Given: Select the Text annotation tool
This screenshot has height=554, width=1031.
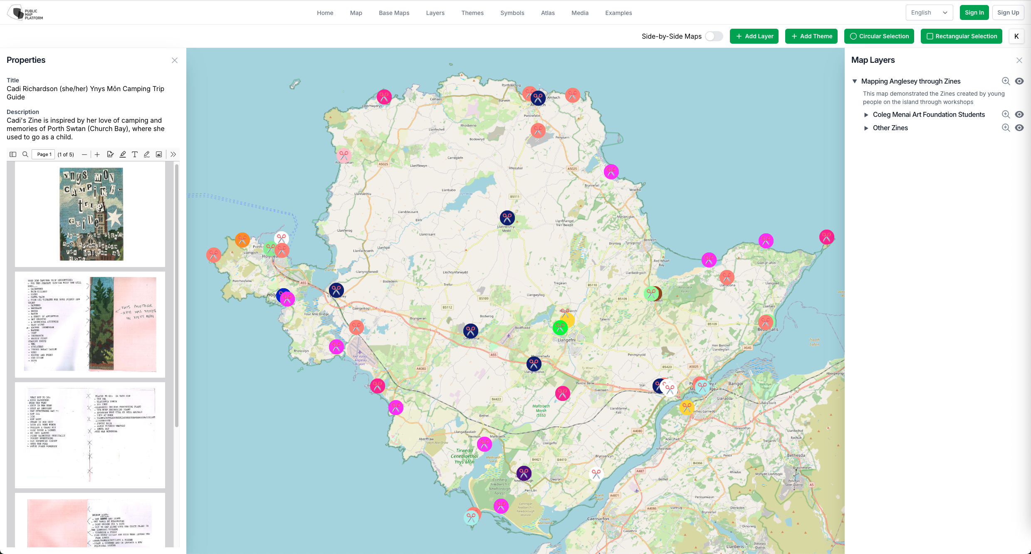Looking at the screenshot, I should tap(135, 154).
